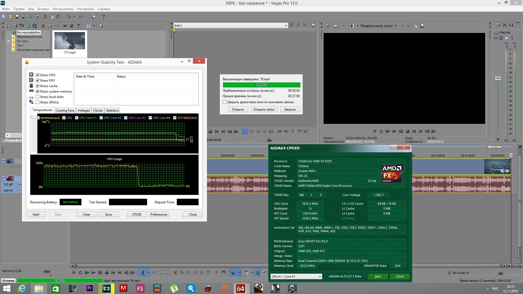Click the Открыть папку button
The height and width of the screenshot is (294, 523).
click(x=264, y=109)
